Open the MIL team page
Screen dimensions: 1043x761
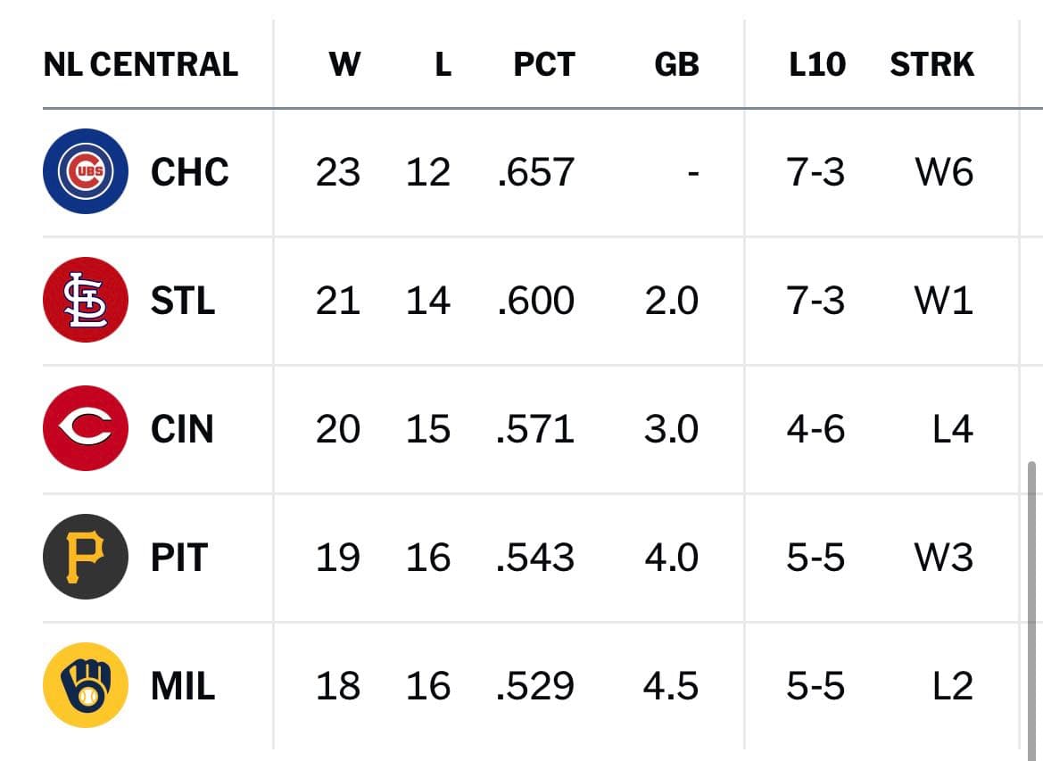point(183,686)
